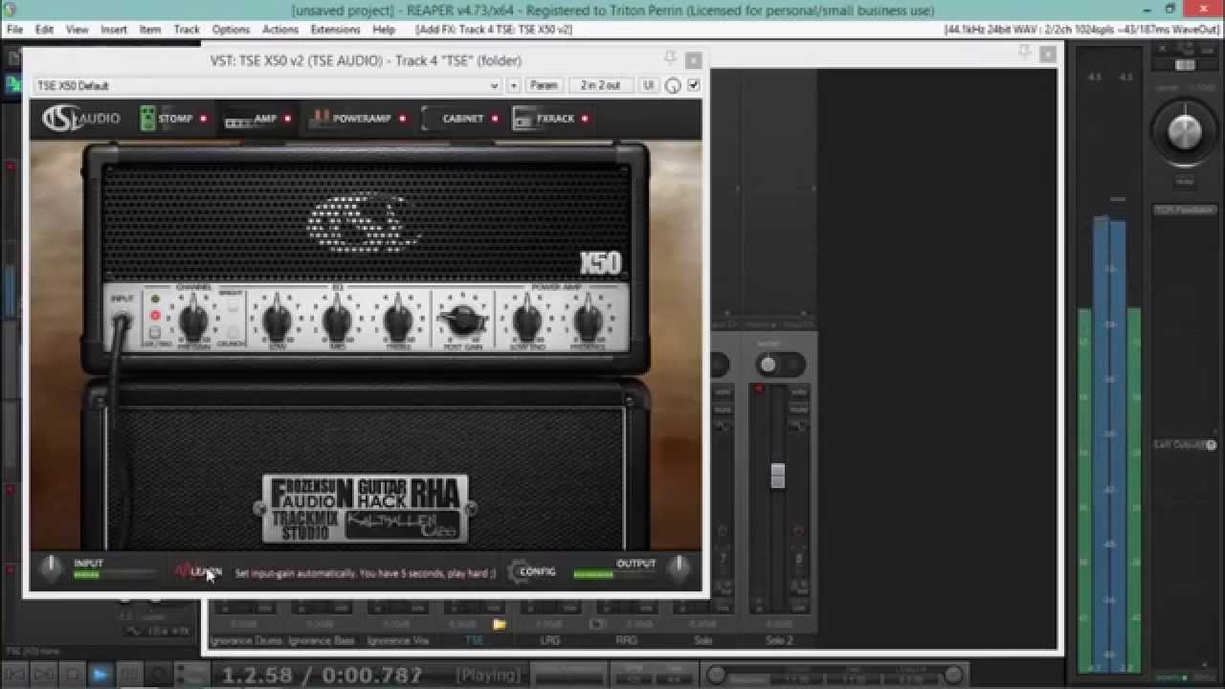Viewport: 1225px width, 689px height.
Task: Click the preset plus menu button
Action: pos(513,85)
